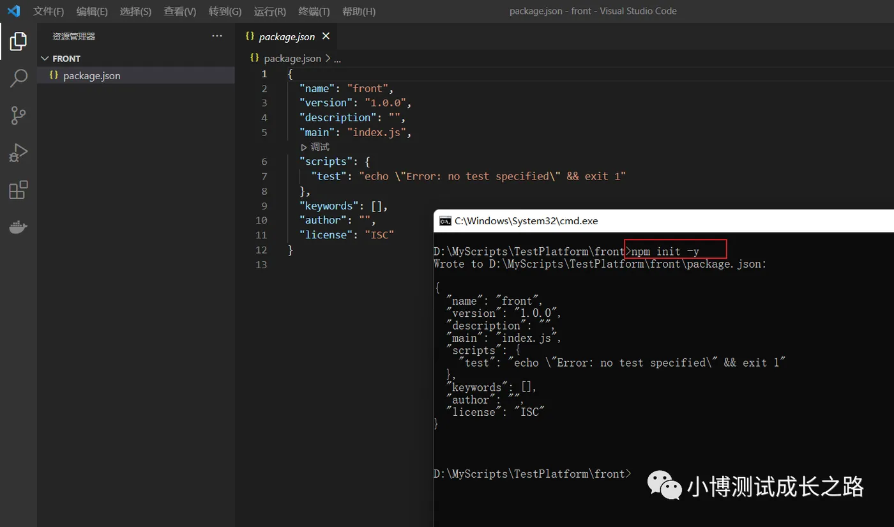Click the "scripts" key in the editor
The height and width of the screenshot is (527, 894).
[326, 162]
